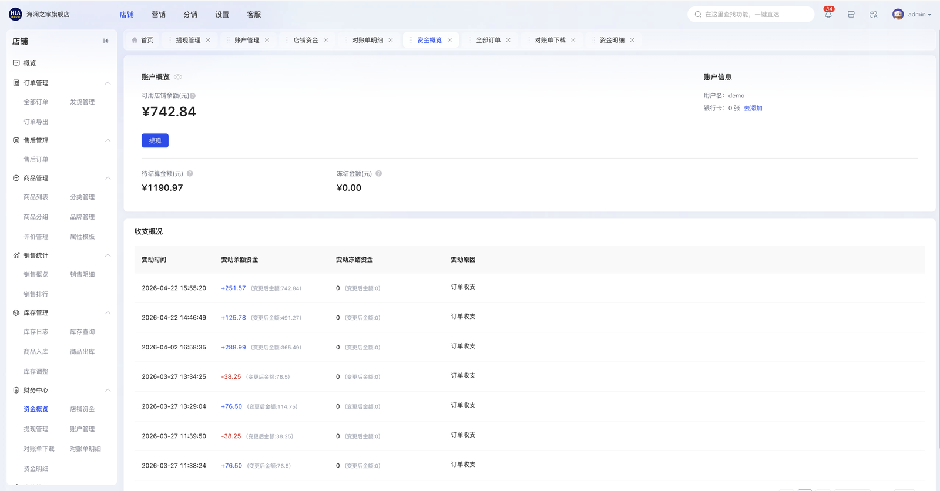Switch to the 店铺资金 tab
Image resolution: width=940 pixels, height=491 pixels.
(305, 41)
